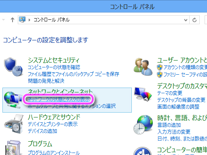This screenshot has width=207, height=155.
Task: Open ファイル履歴でファイルのバックアップ コピーを保存
Action: click(x=74, y=74)
